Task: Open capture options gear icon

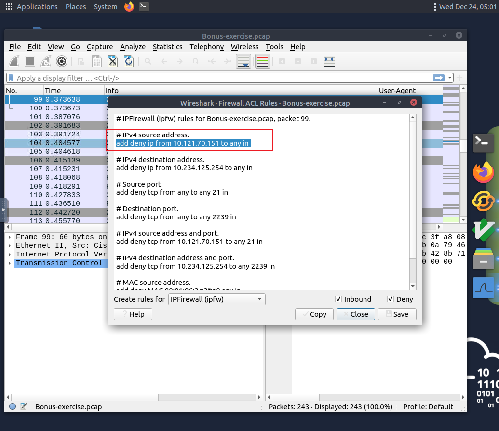Action: pyautogui.click(x=62, y=61)
